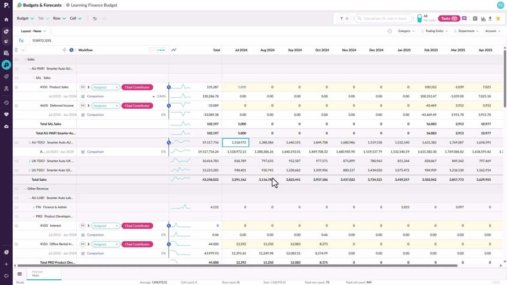This screenshot has width=507, height=285.
Task: Open the comments chat icon beside Tasks
Action: tap(464, 18)
